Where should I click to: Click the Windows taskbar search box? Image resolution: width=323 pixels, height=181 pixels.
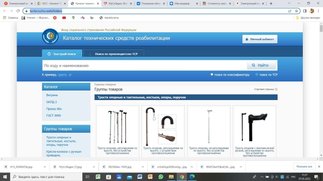[x=46, y=176]
